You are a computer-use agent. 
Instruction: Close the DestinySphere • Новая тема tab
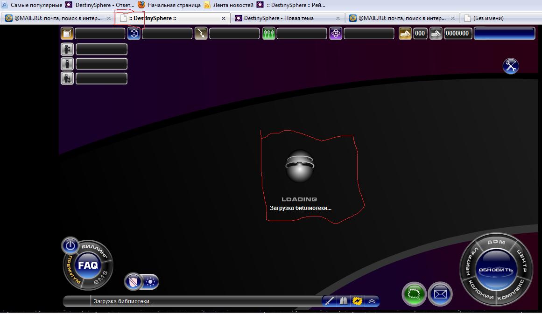tap(338, 18)
